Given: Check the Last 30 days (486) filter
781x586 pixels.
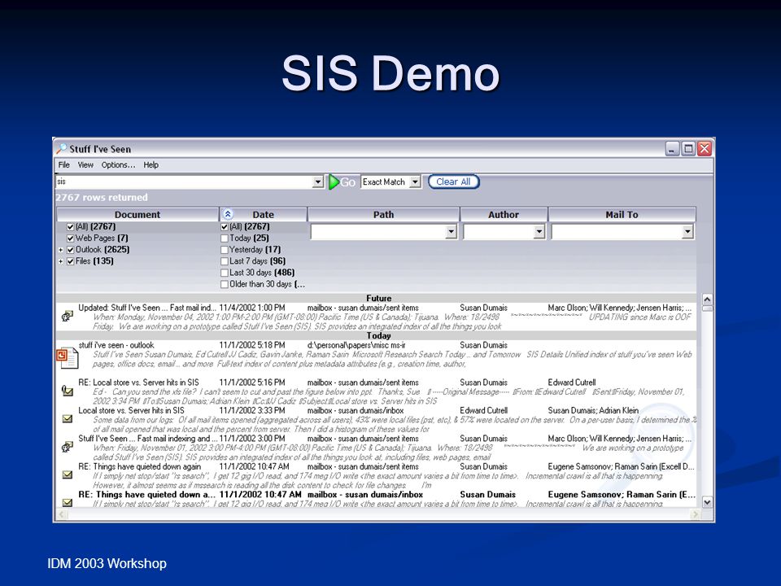Looking at the screenshot, I should click(x=225, y=273).
